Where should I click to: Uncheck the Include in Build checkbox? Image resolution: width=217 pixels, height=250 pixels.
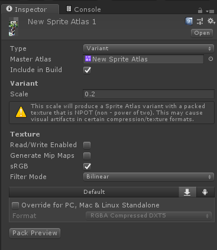coord(87,70)
